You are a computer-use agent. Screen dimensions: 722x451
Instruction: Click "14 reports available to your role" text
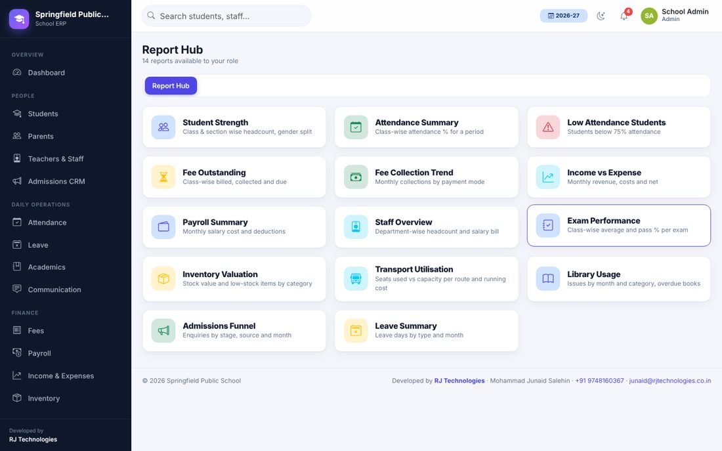pos(190,61)
